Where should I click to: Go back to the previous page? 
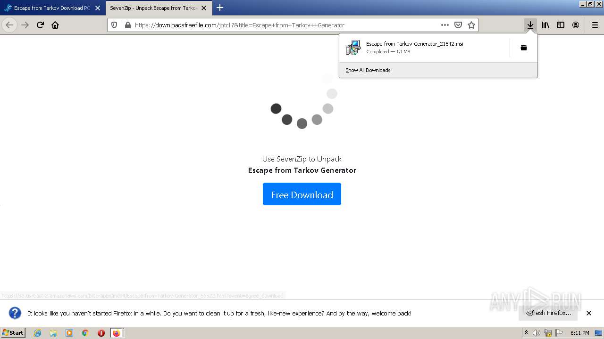9,25
